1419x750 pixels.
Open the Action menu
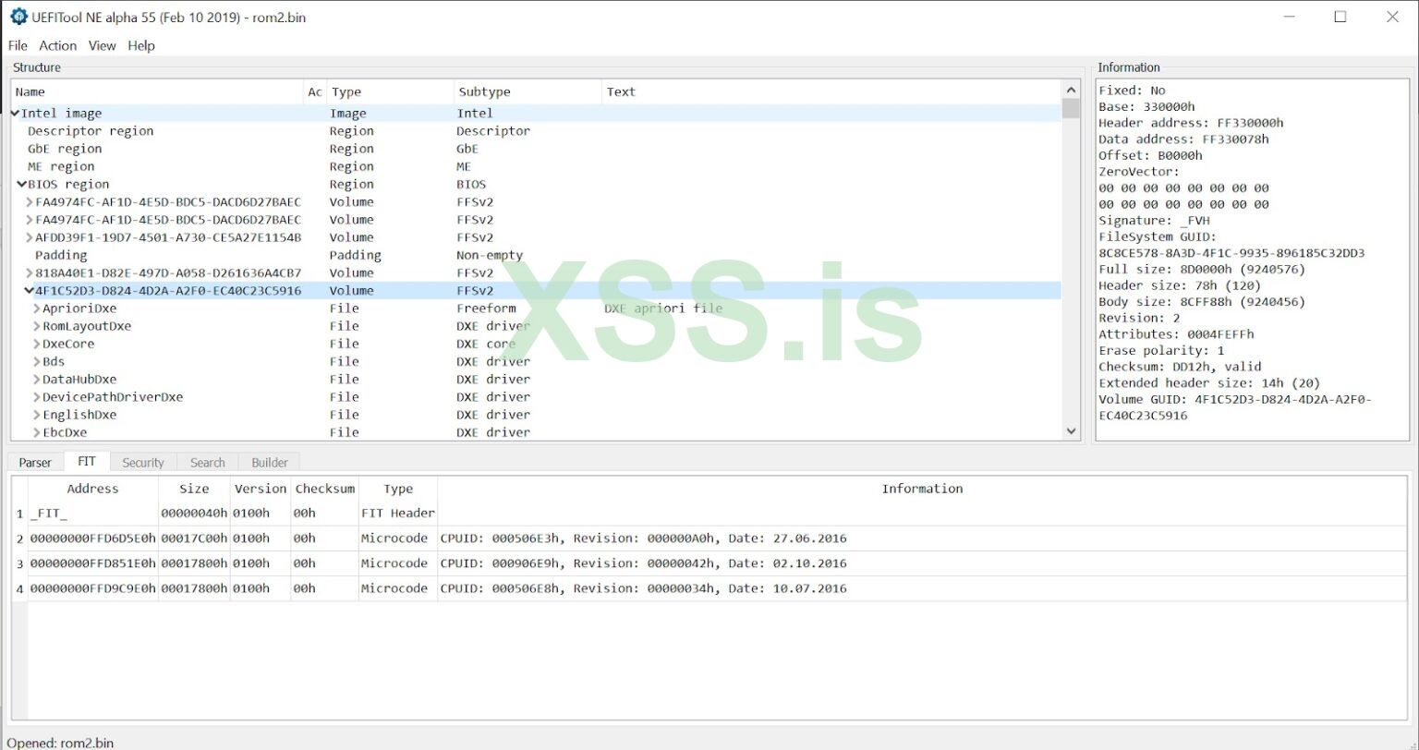[58, 45]
